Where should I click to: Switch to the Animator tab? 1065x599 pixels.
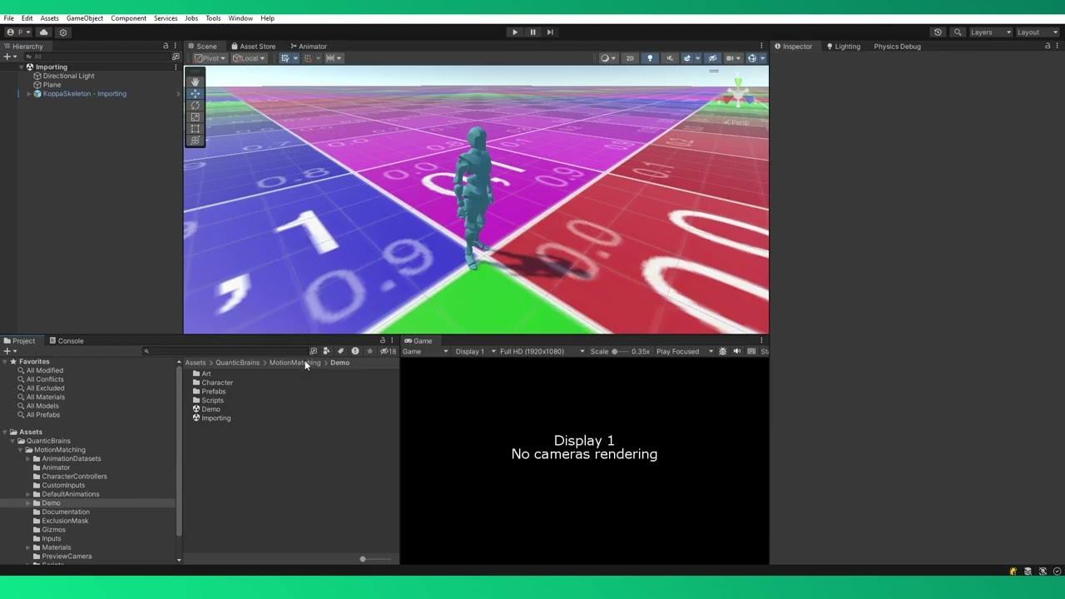[308, 47]
